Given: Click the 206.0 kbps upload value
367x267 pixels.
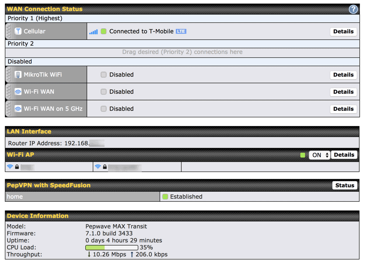Looking at the screenshot, I should point(152,255).
